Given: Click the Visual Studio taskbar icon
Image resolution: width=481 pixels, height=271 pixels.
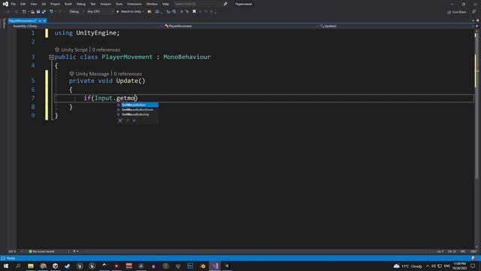Looking at the screenshot, I should tap(215, 266).
